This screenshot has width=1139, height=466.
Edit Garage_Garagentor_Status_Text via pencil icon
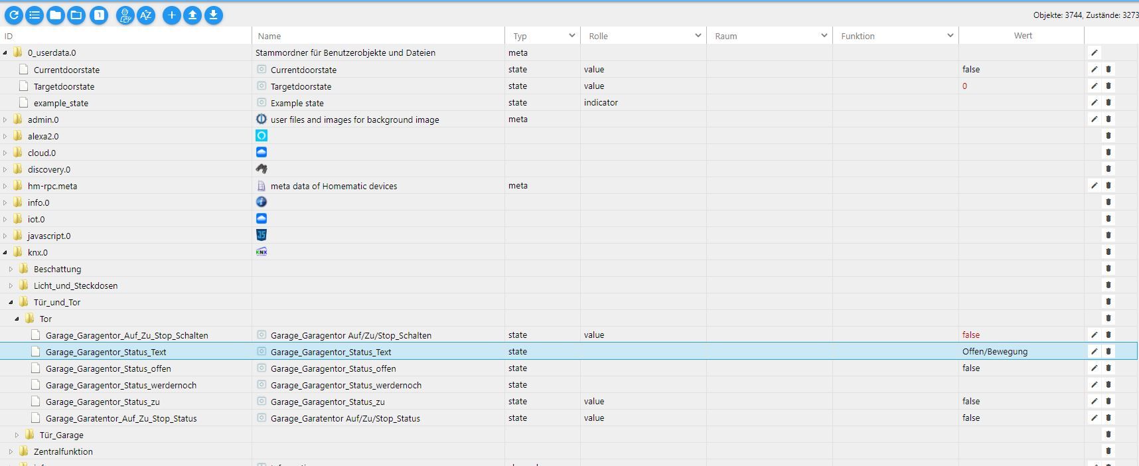(x=1094, y=351)
